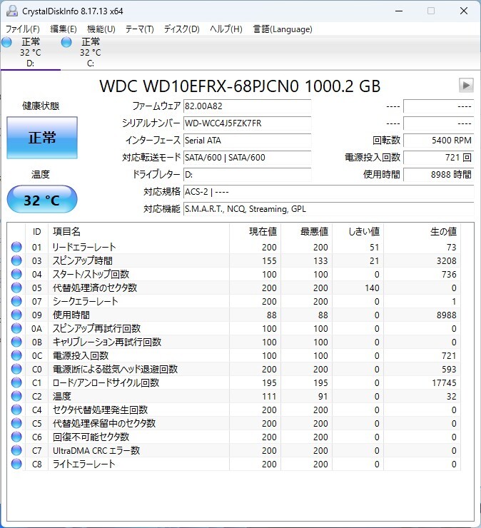The width and height of the screenshot is (481, 528).
Task: Click the threshold value 140
Action: coord(372,288)
